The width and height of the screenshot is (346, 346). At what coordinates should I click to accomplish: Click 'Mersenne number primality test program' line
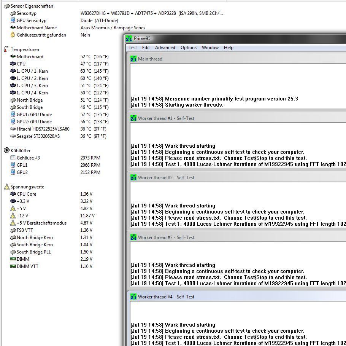[214, 99]
